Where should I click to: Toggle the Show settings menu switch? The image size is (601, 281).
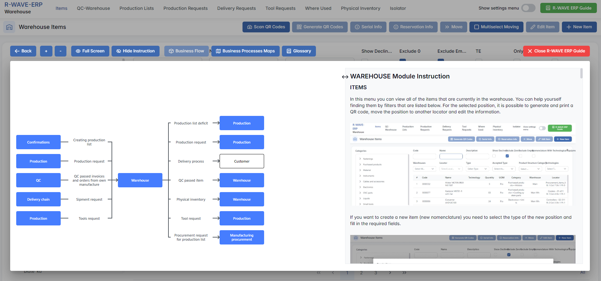[x=528, y=8]
